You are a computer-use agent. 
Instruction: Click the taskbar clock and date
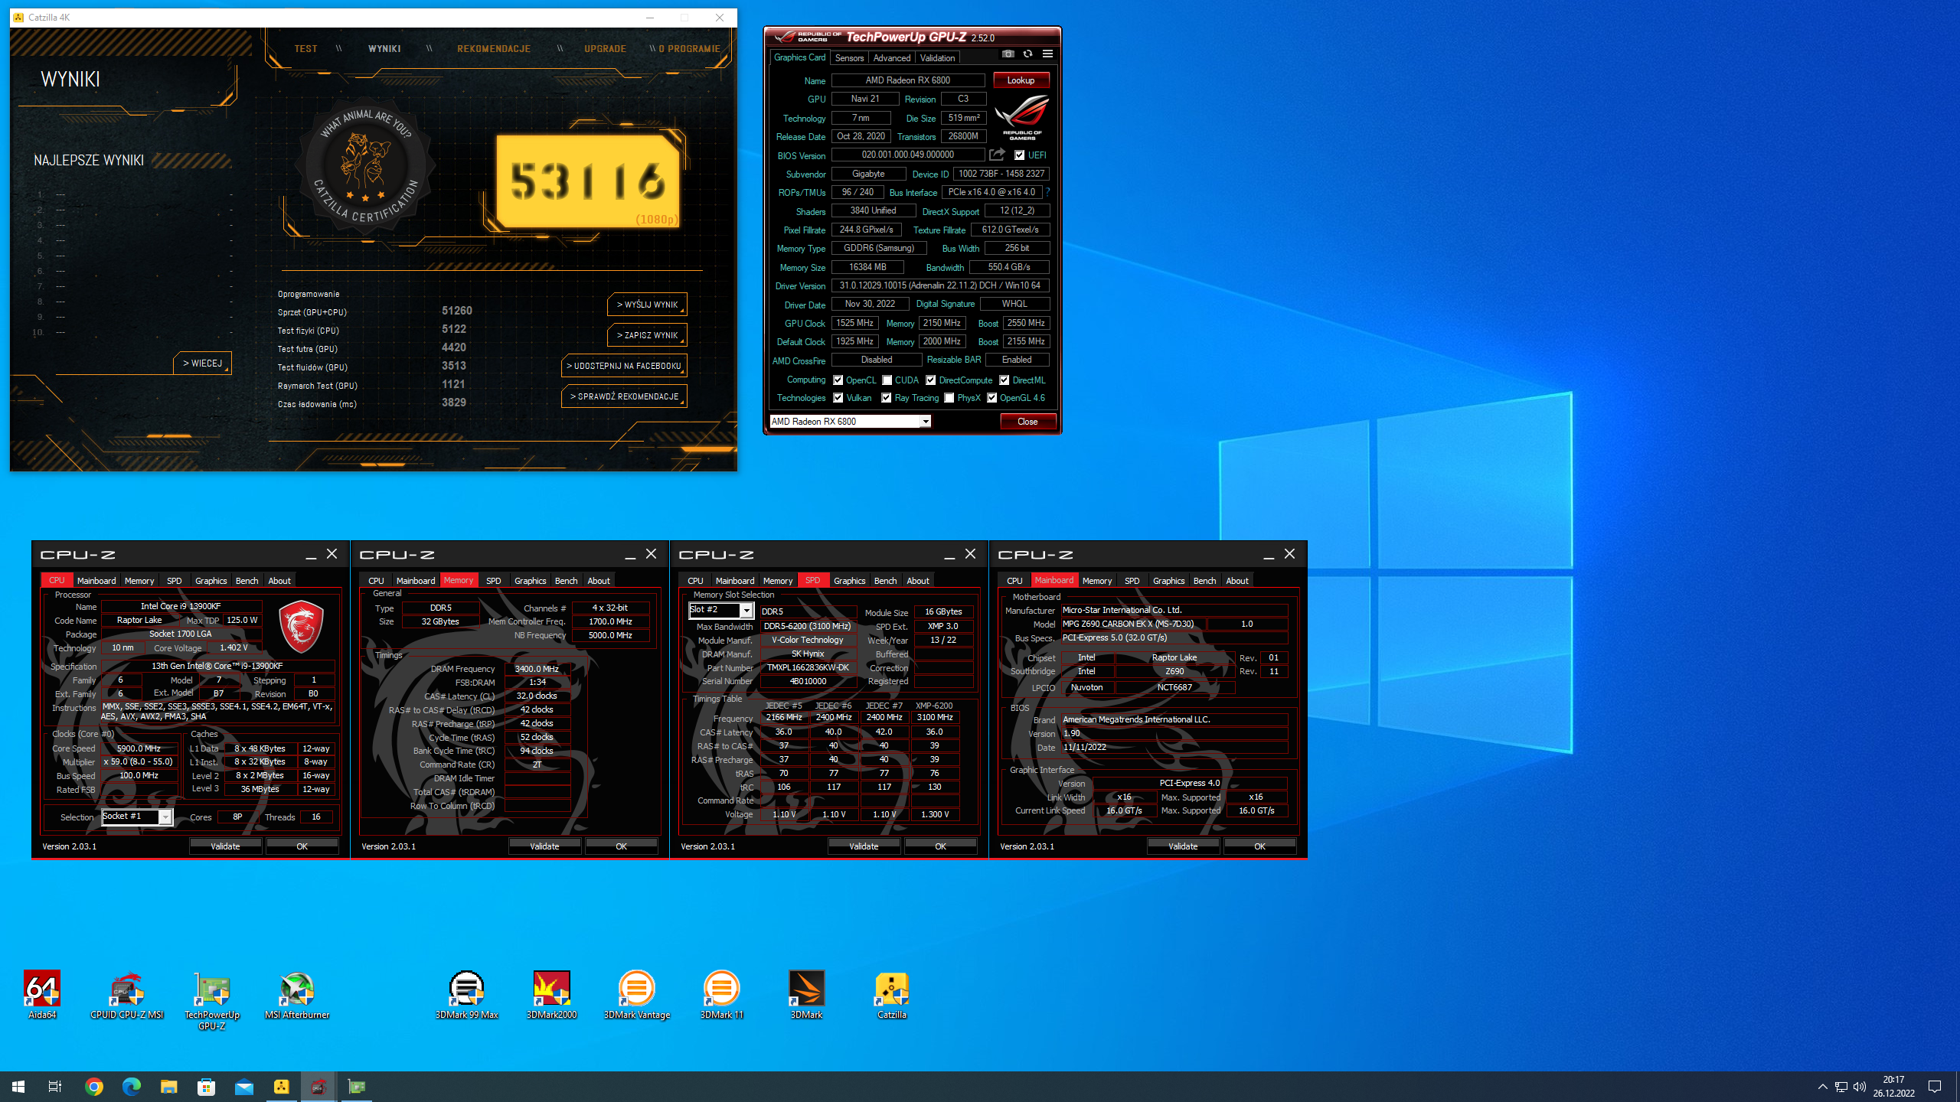click(1893, 1087)
